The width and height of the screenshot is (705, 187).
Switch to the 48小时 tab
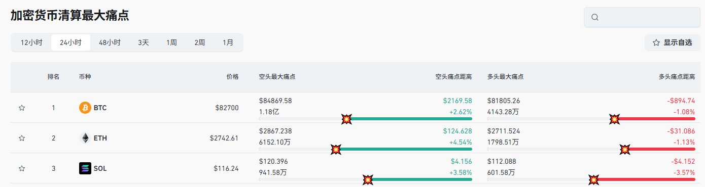(x=110, y=42)
